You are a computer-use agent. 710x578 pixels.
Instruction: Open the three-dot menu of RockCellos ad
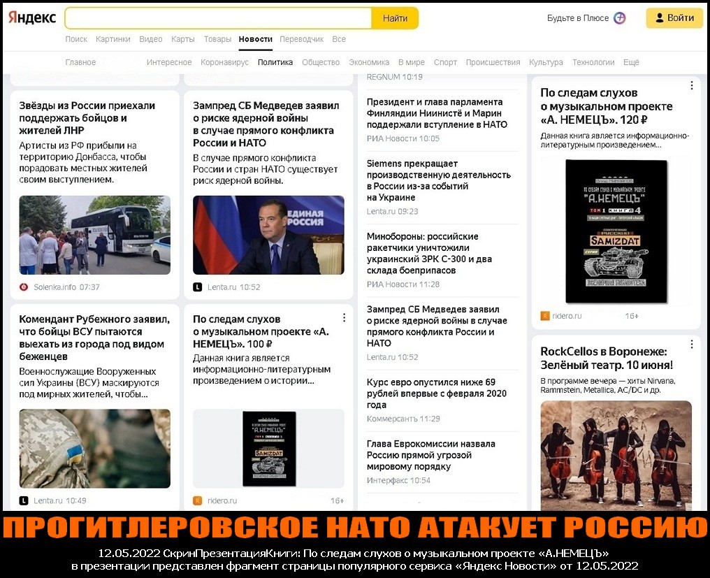(x=691, y=345)
